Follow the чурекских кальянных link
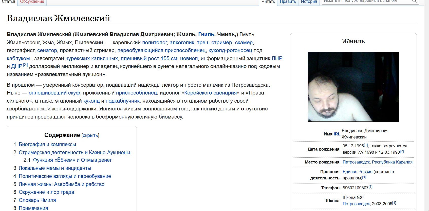Viewport: 429px width, 211px height. 92,58
